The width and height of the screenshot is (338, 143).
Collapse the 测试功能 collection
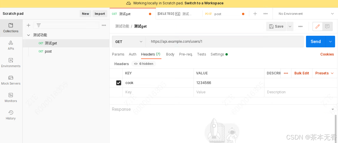[x=29, y=35]
